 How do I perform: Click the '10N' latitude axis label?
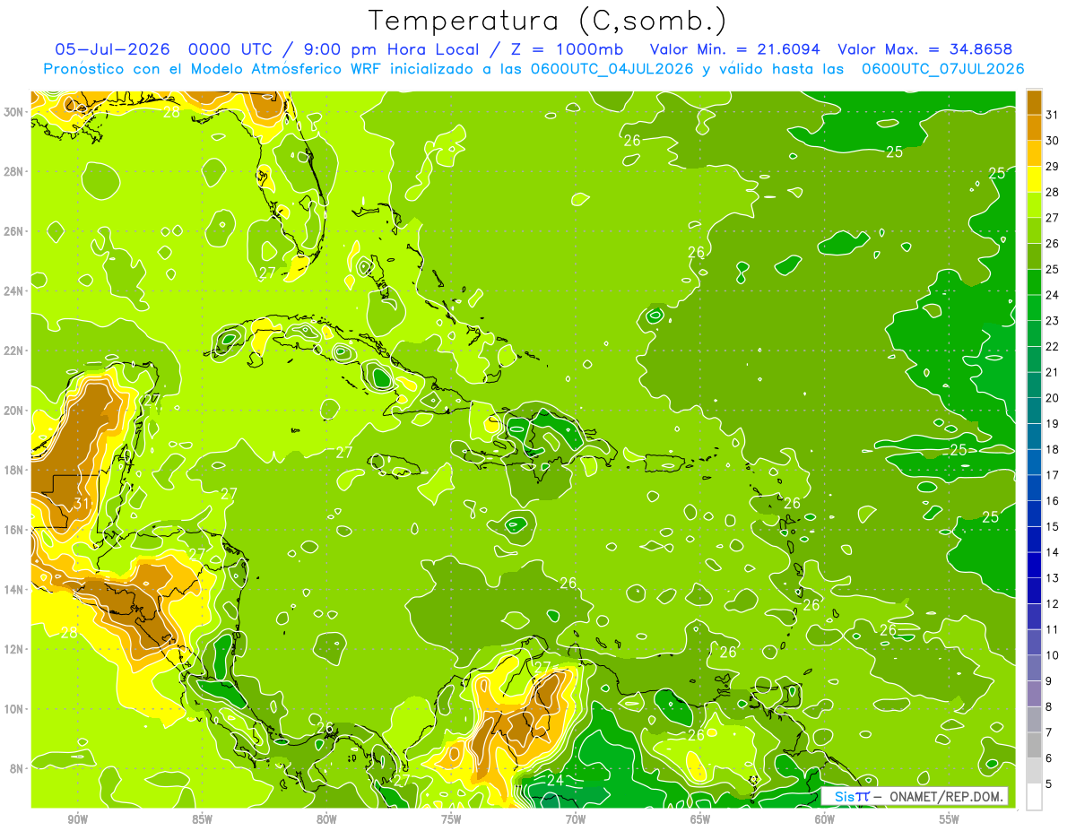coord(14,709)
